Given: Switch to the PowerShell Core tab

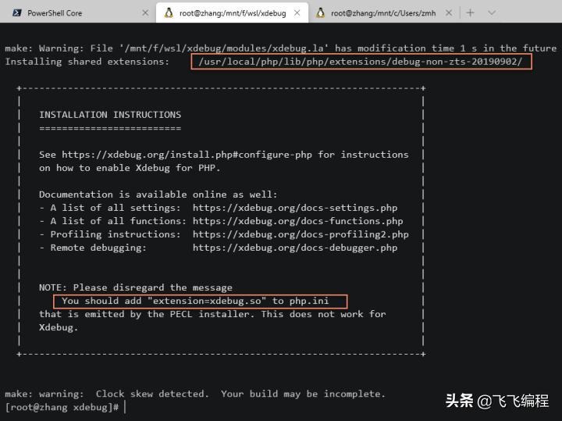Looking at the screenshot, I should pos(77,13).
